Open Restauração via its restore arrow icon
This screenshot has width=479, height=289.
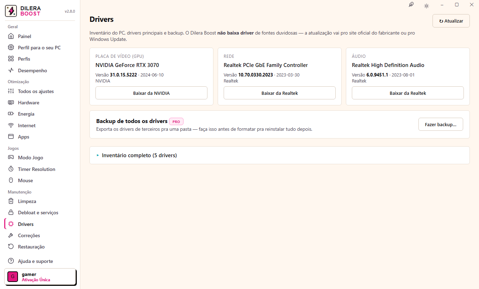(11, 247)
